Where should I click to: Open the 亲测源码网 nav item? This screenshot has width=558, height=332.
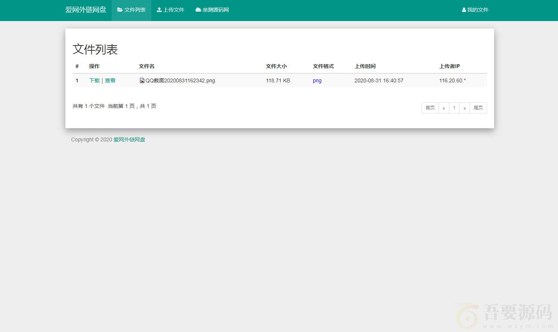(x=212, y=10)
